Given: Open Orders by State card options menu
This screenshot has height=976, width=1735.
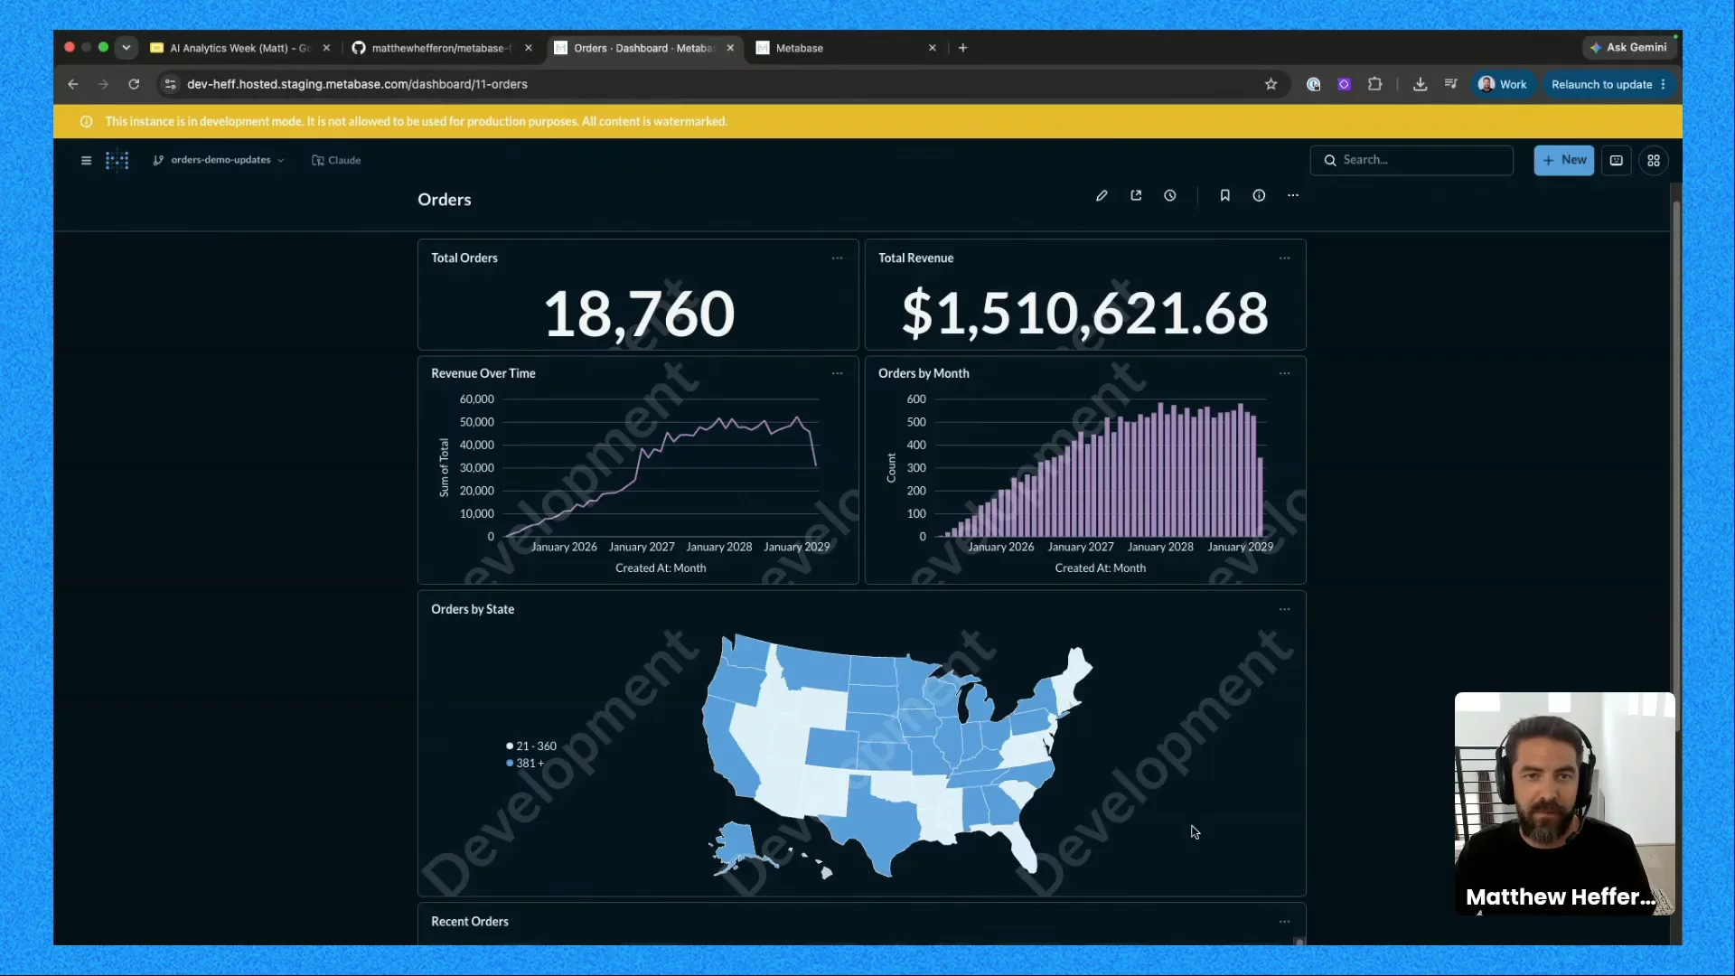Looking at the screenshot, I should pos(1284,609).
